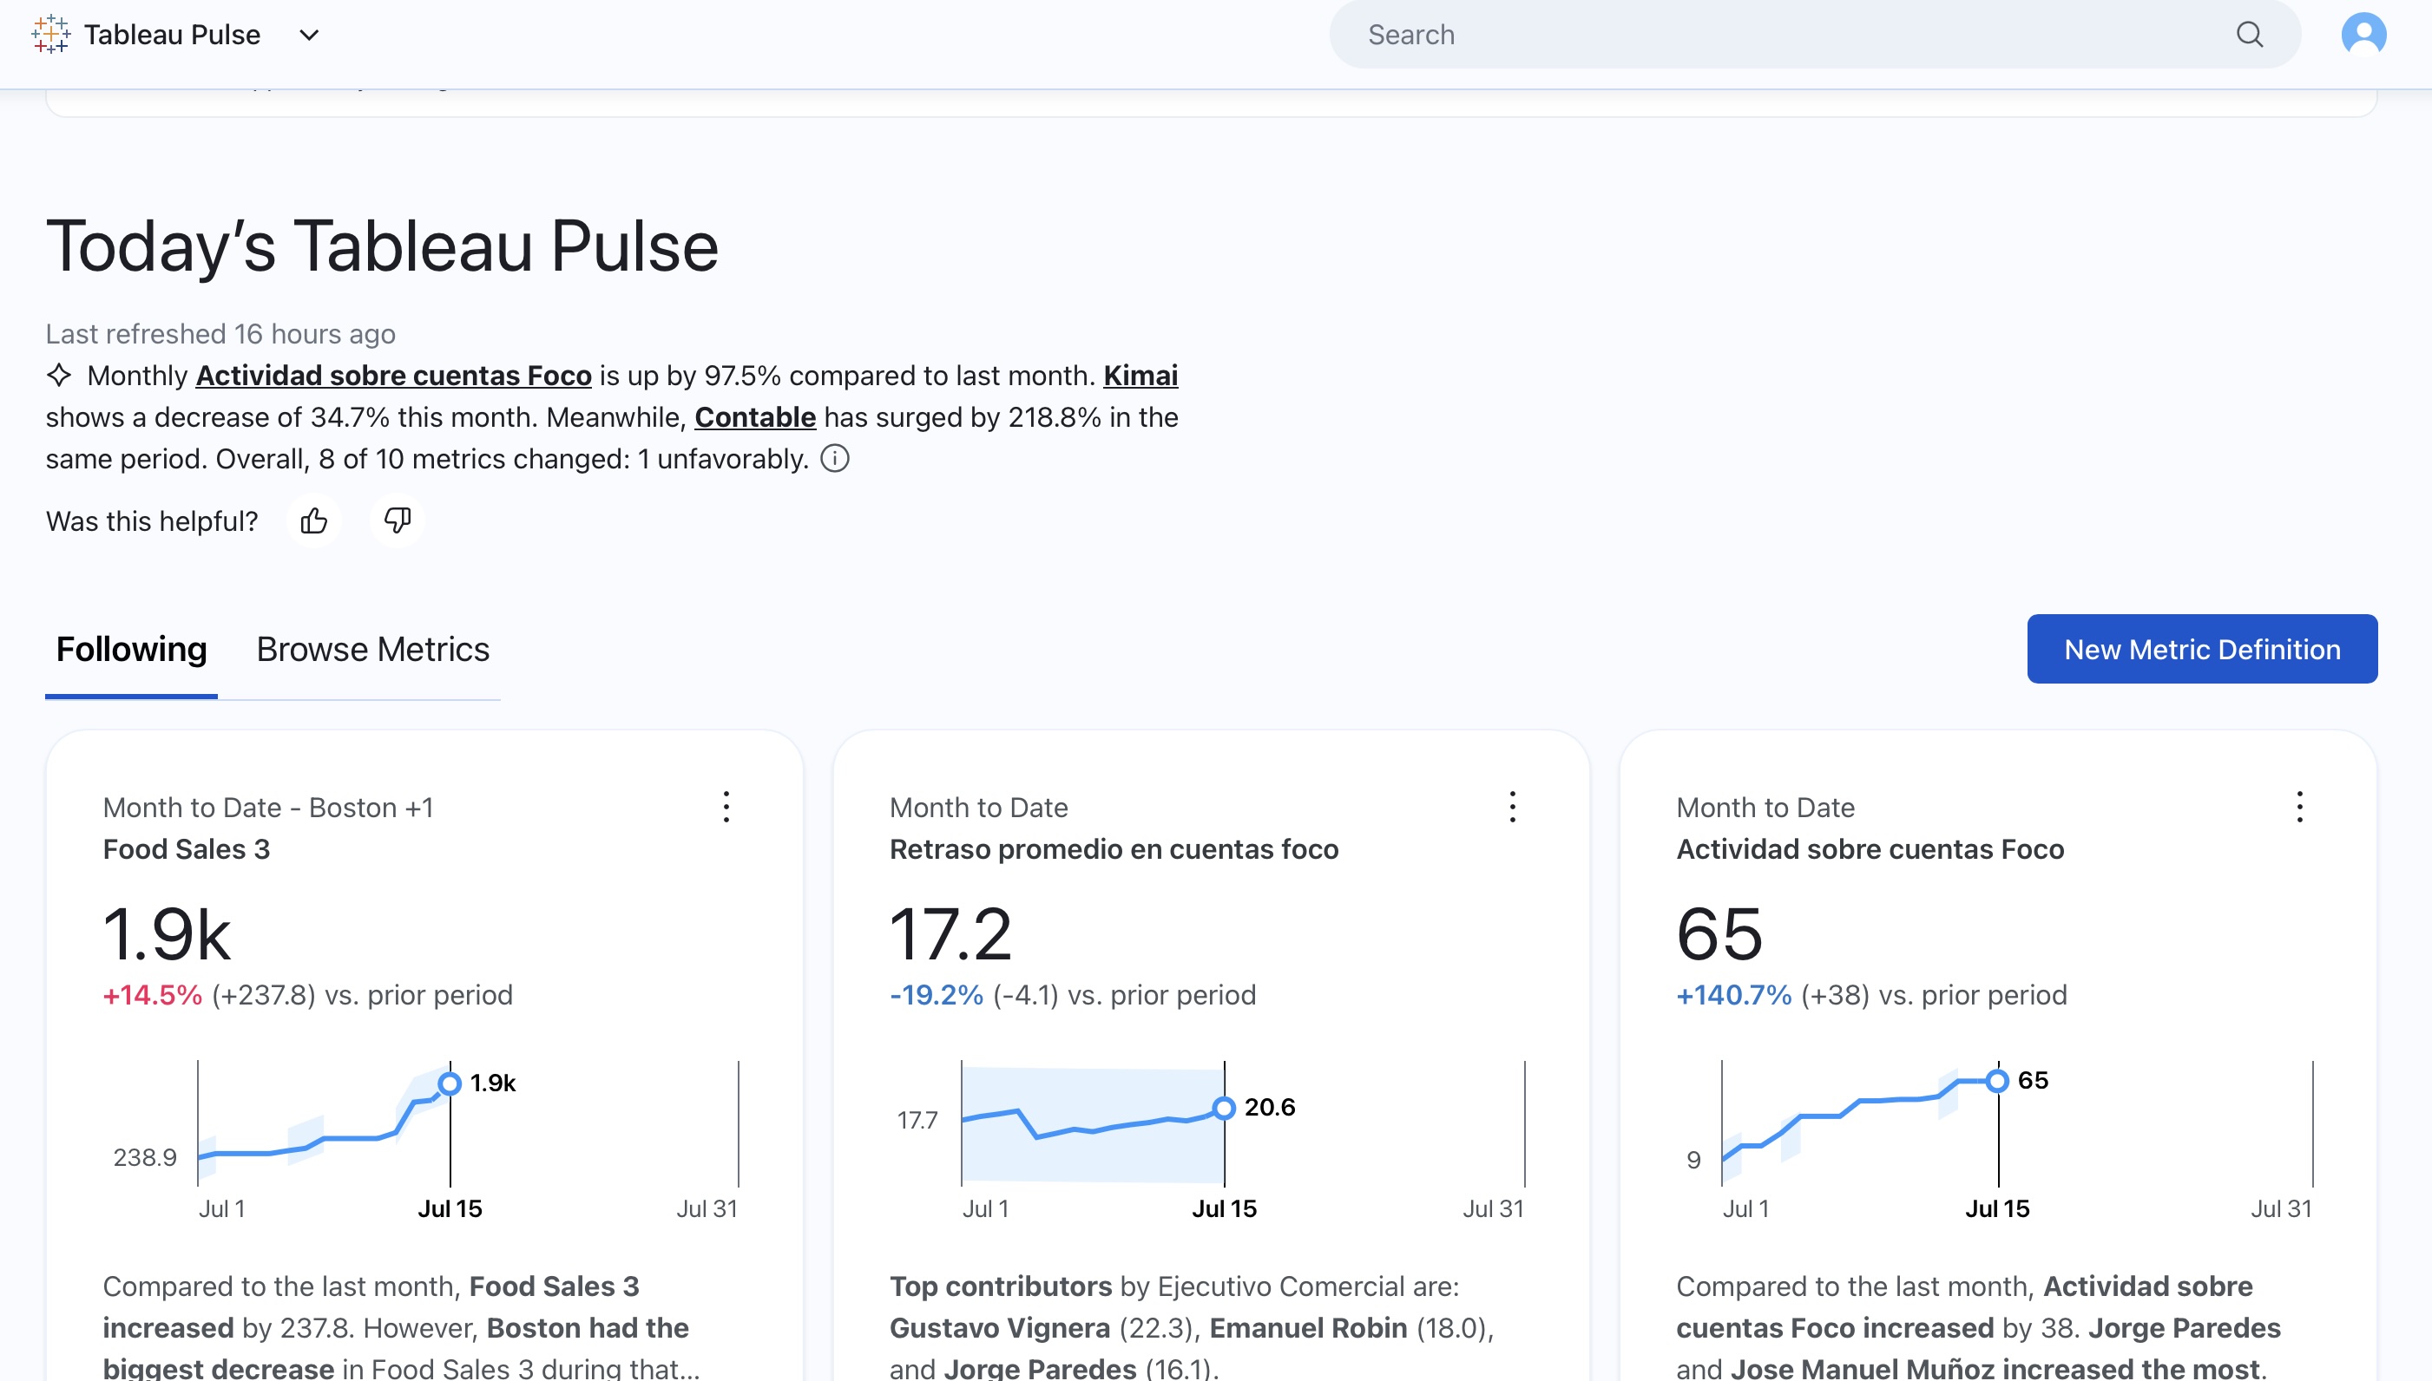
Task: Click the +140.7% change value
Action: click(1733, 995)
